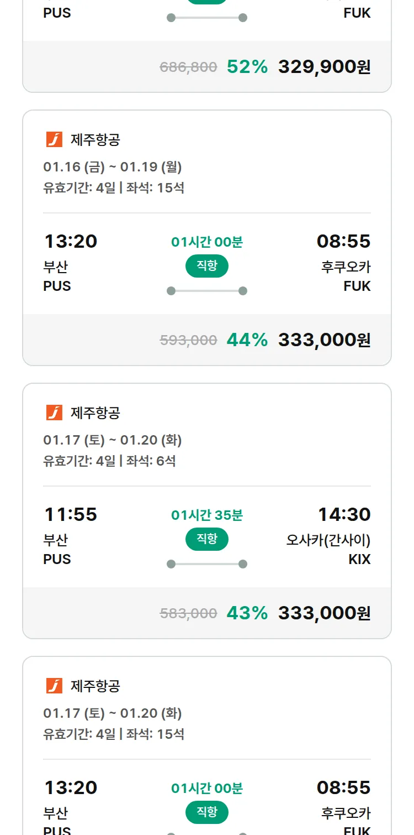
Task: Click the Jeju Air logo on the Osaka flight card
Action: (54, 413)
